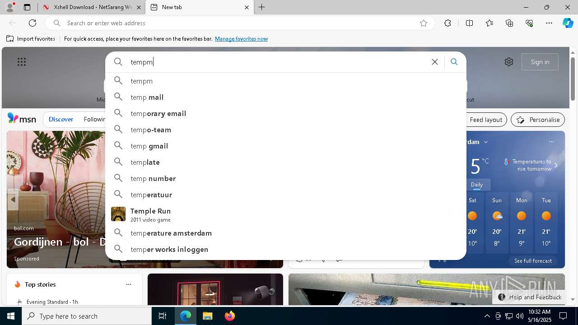Open the apps grid launcher

22,62
